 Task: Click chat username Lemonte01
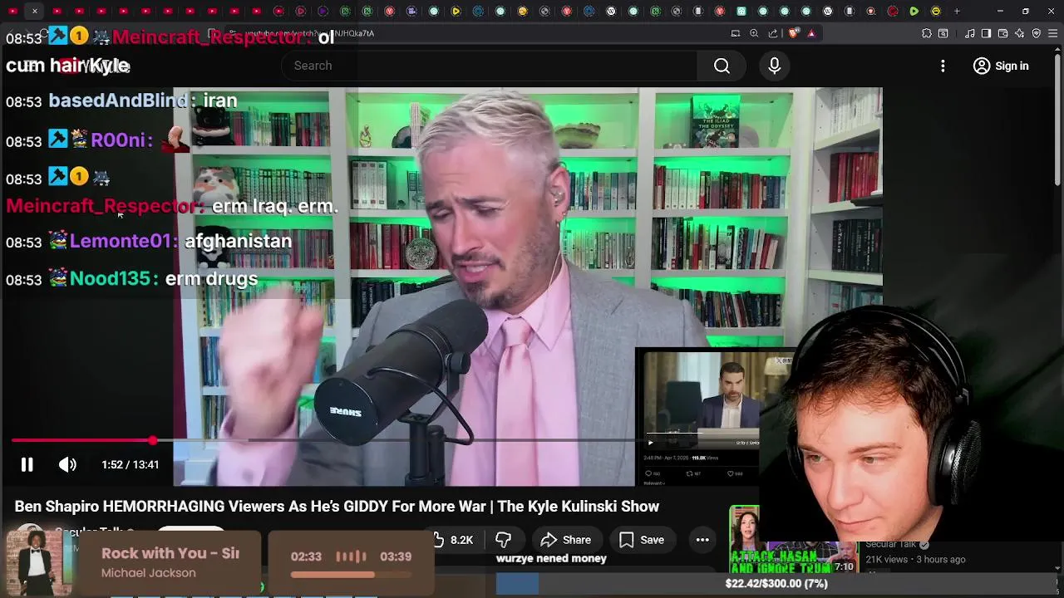coord(121,242)
